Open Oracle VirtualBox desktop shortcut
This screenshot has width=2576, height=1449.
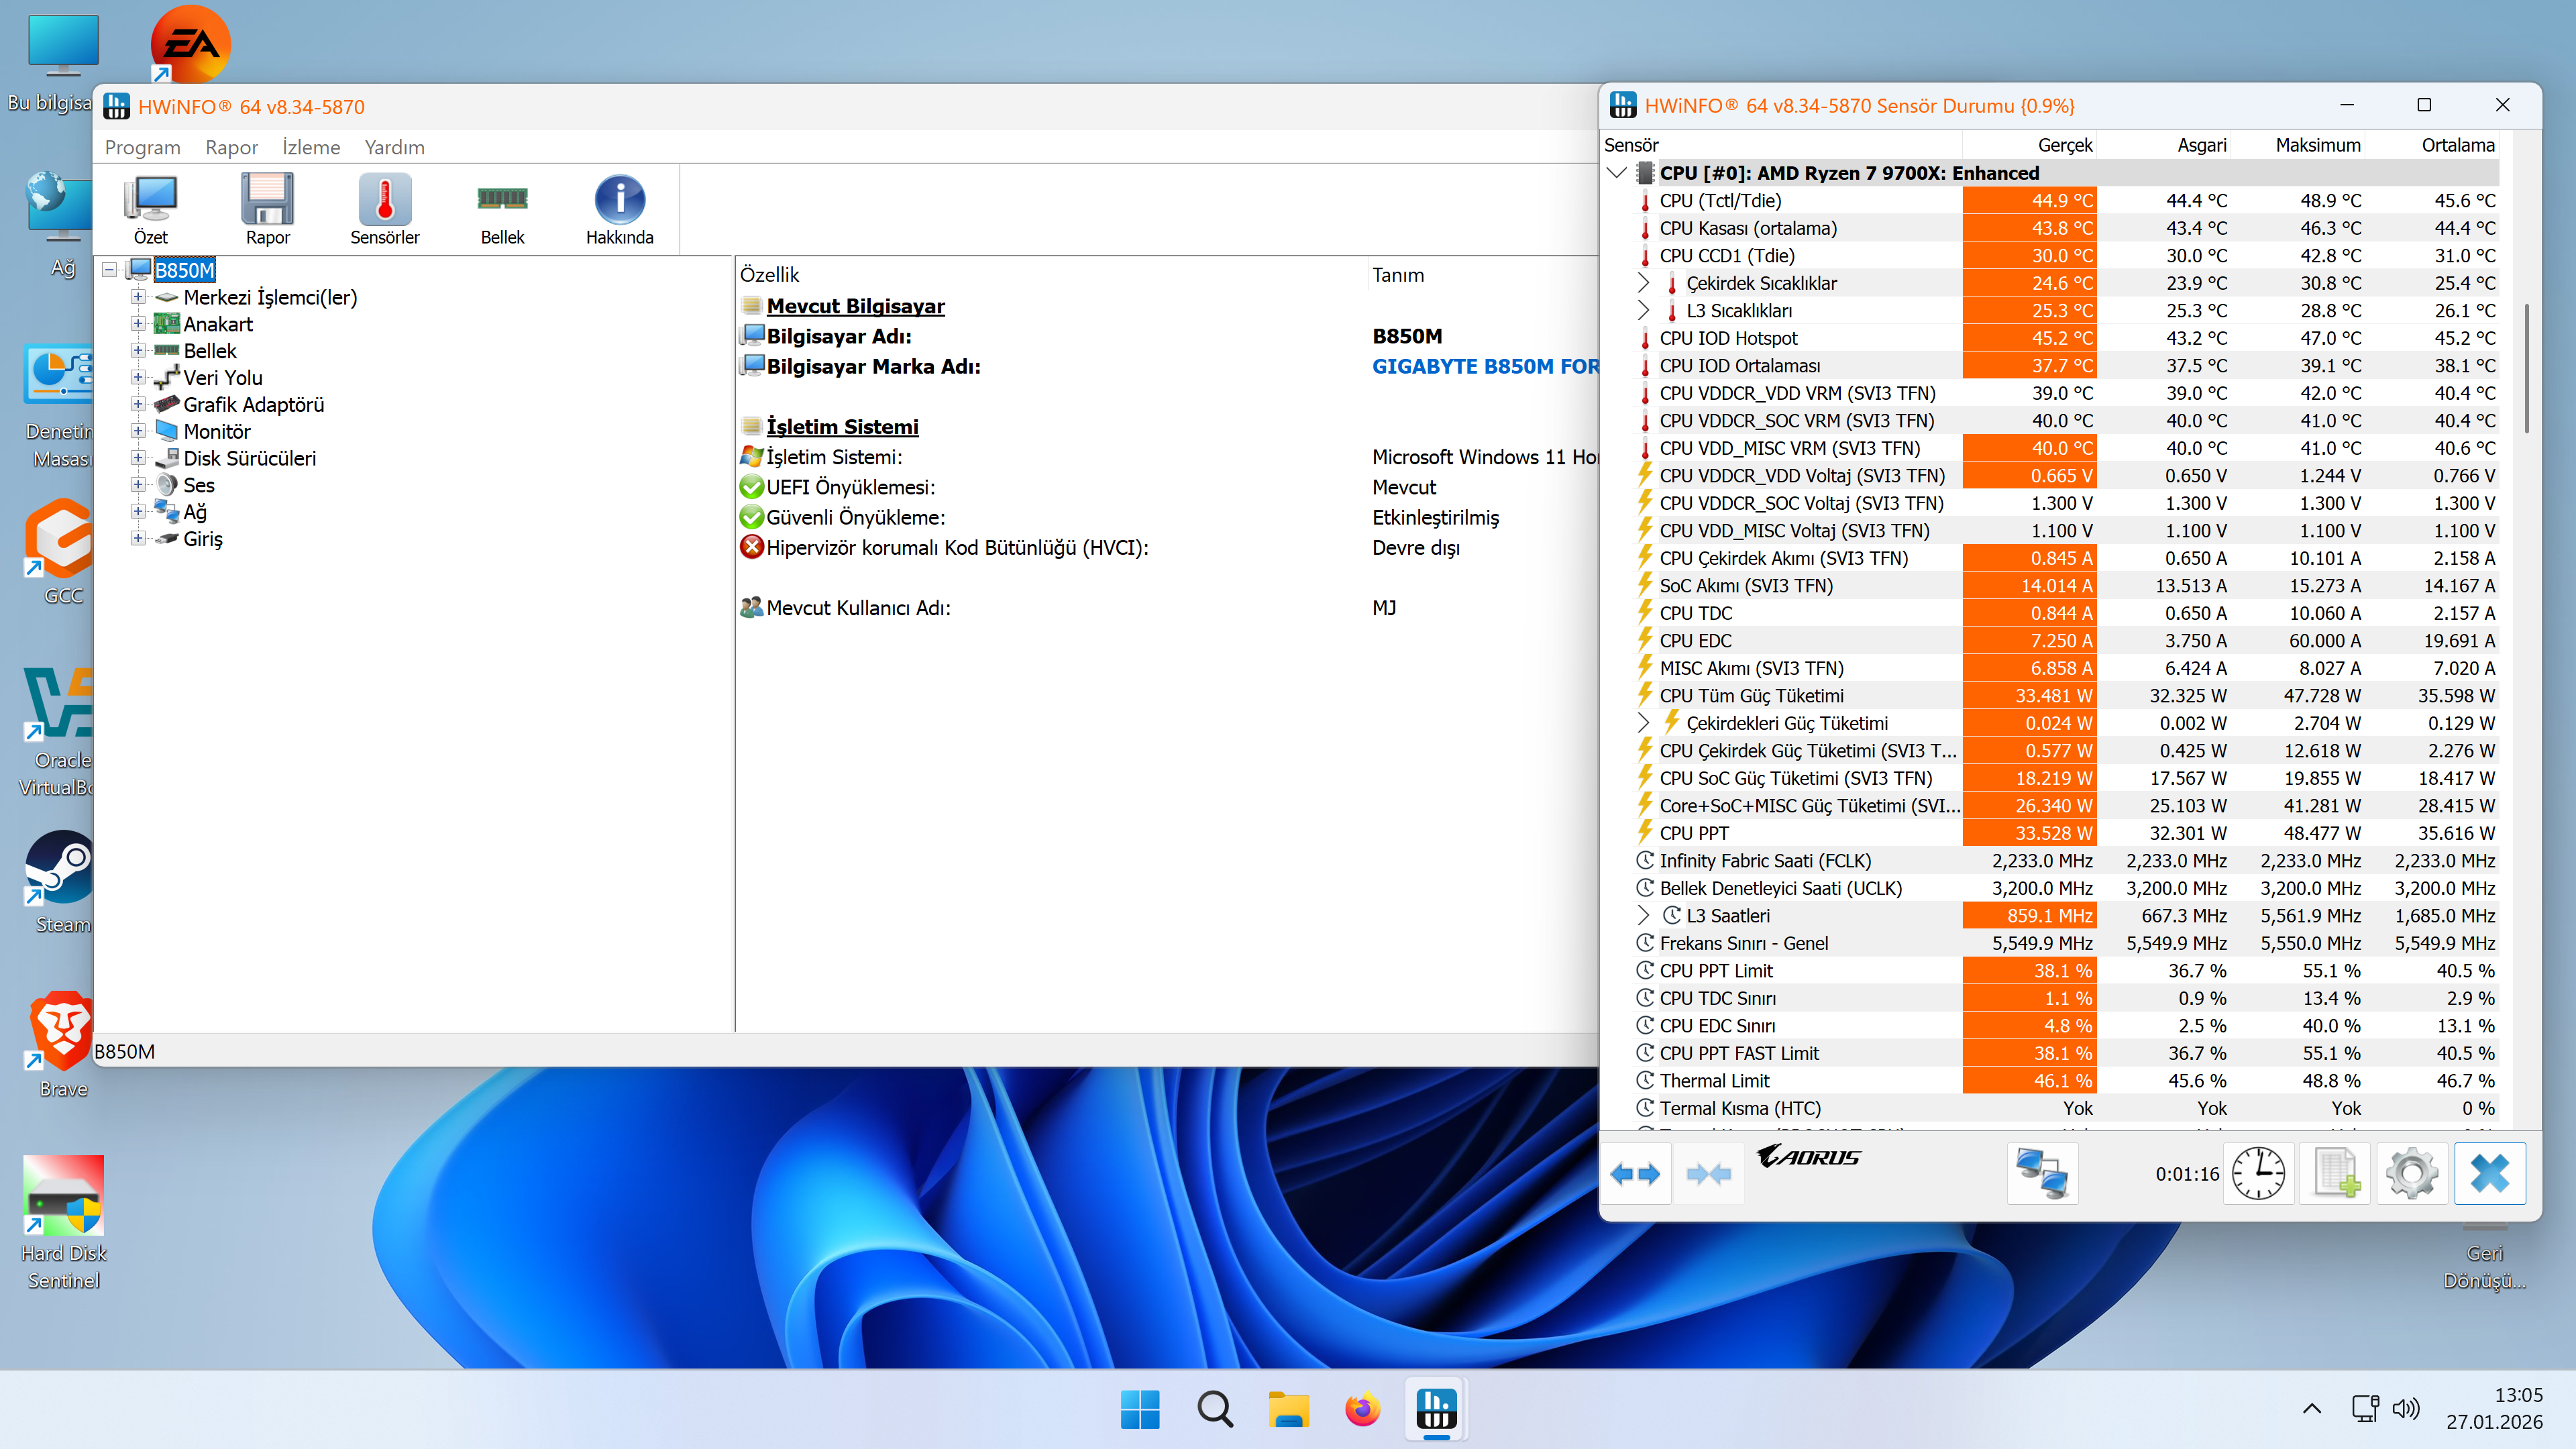[58, 733]
